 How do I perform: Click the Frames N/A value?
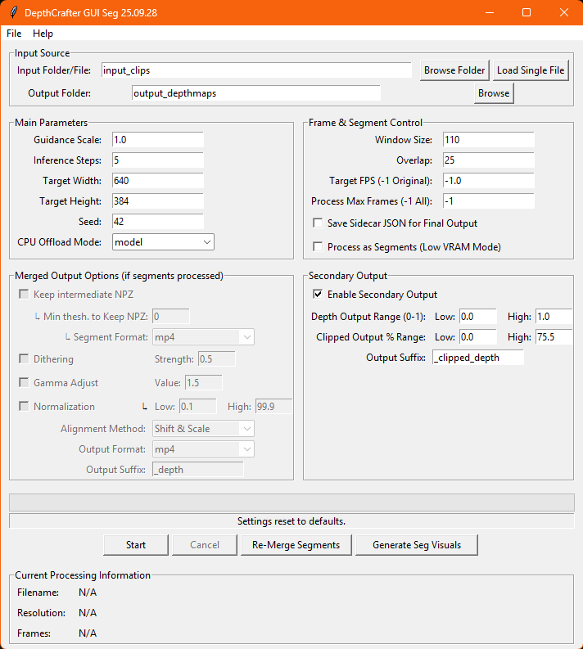[x=88, y=633]
